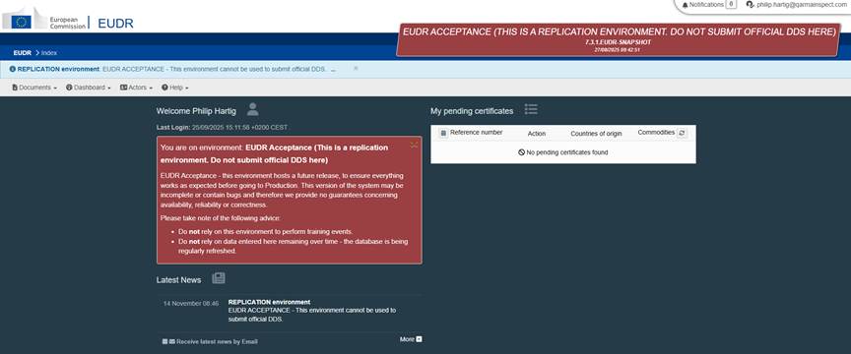This screenshot has width=851, height=354.
Task: Click the pending certificates list icon
Action: 531,109
